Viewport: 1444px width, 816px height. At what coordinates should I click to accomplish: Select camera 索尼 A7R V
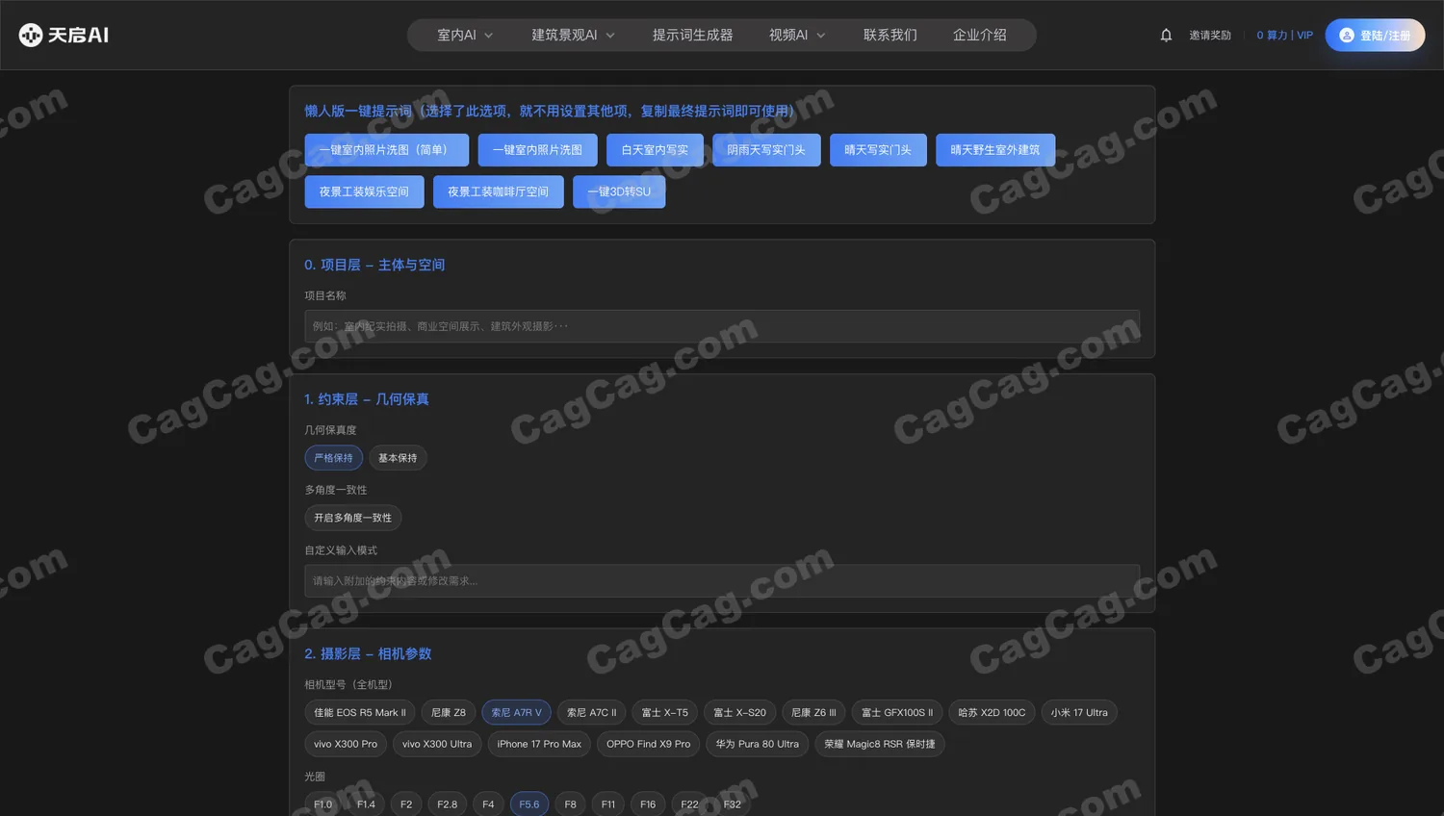click(516, 713)
